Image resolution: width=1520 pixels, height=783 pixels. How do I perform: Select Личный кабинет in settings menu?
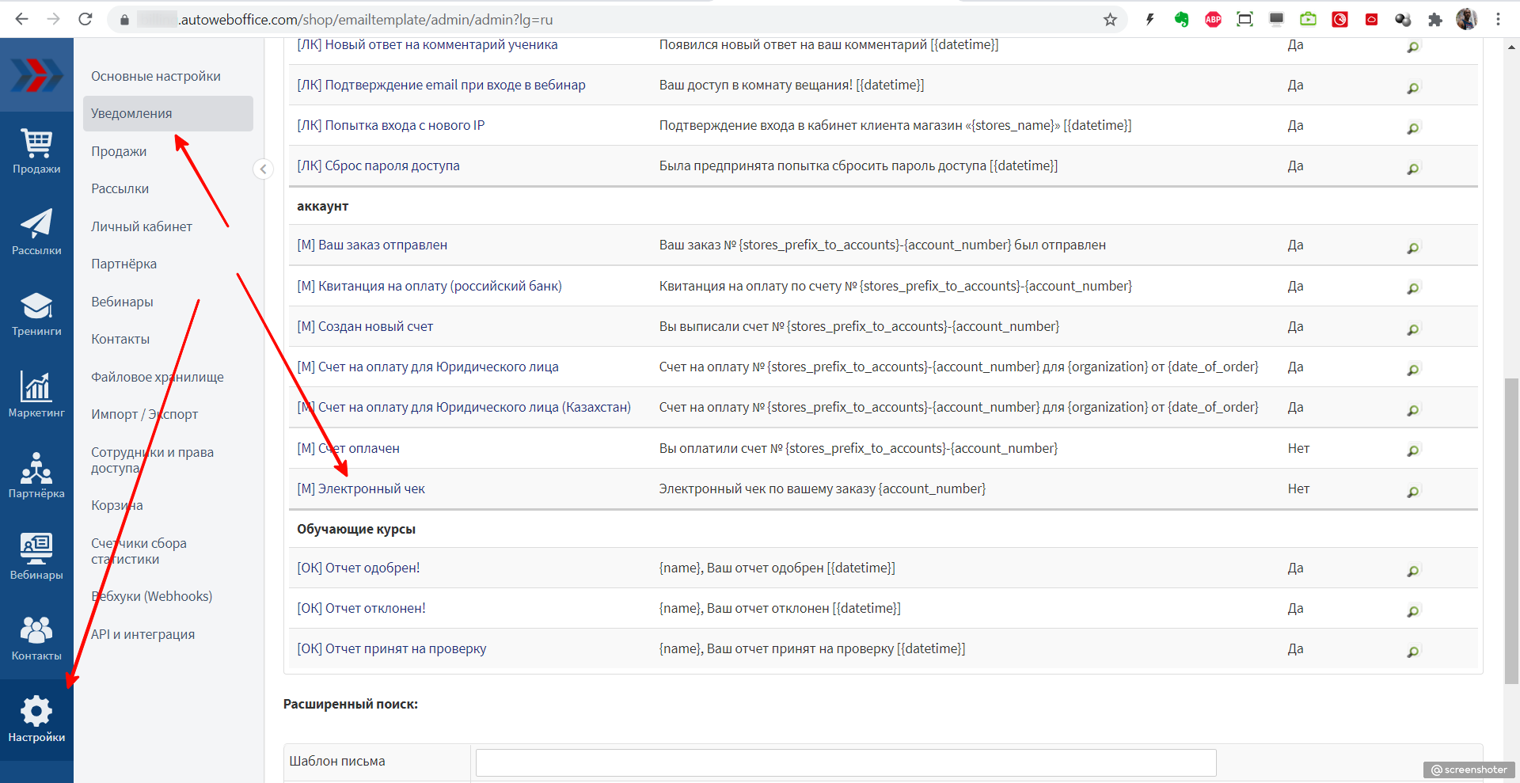pyautogui.click(x=142, y=227)
